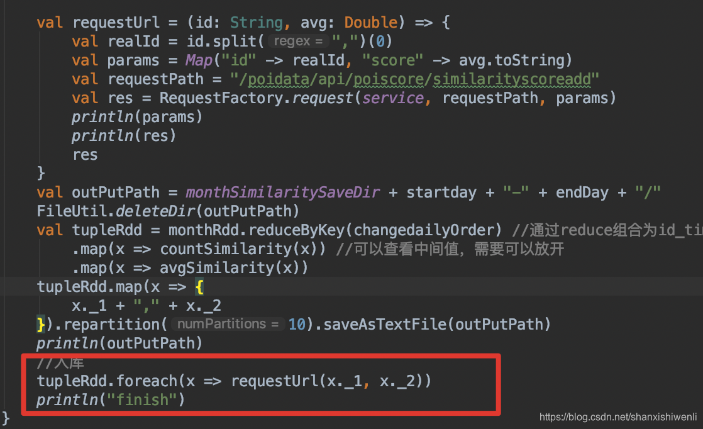The width and height of the screenshot is (703, 429).
Task: Select the "score" string literal in params Map
Action: (392, 59)
